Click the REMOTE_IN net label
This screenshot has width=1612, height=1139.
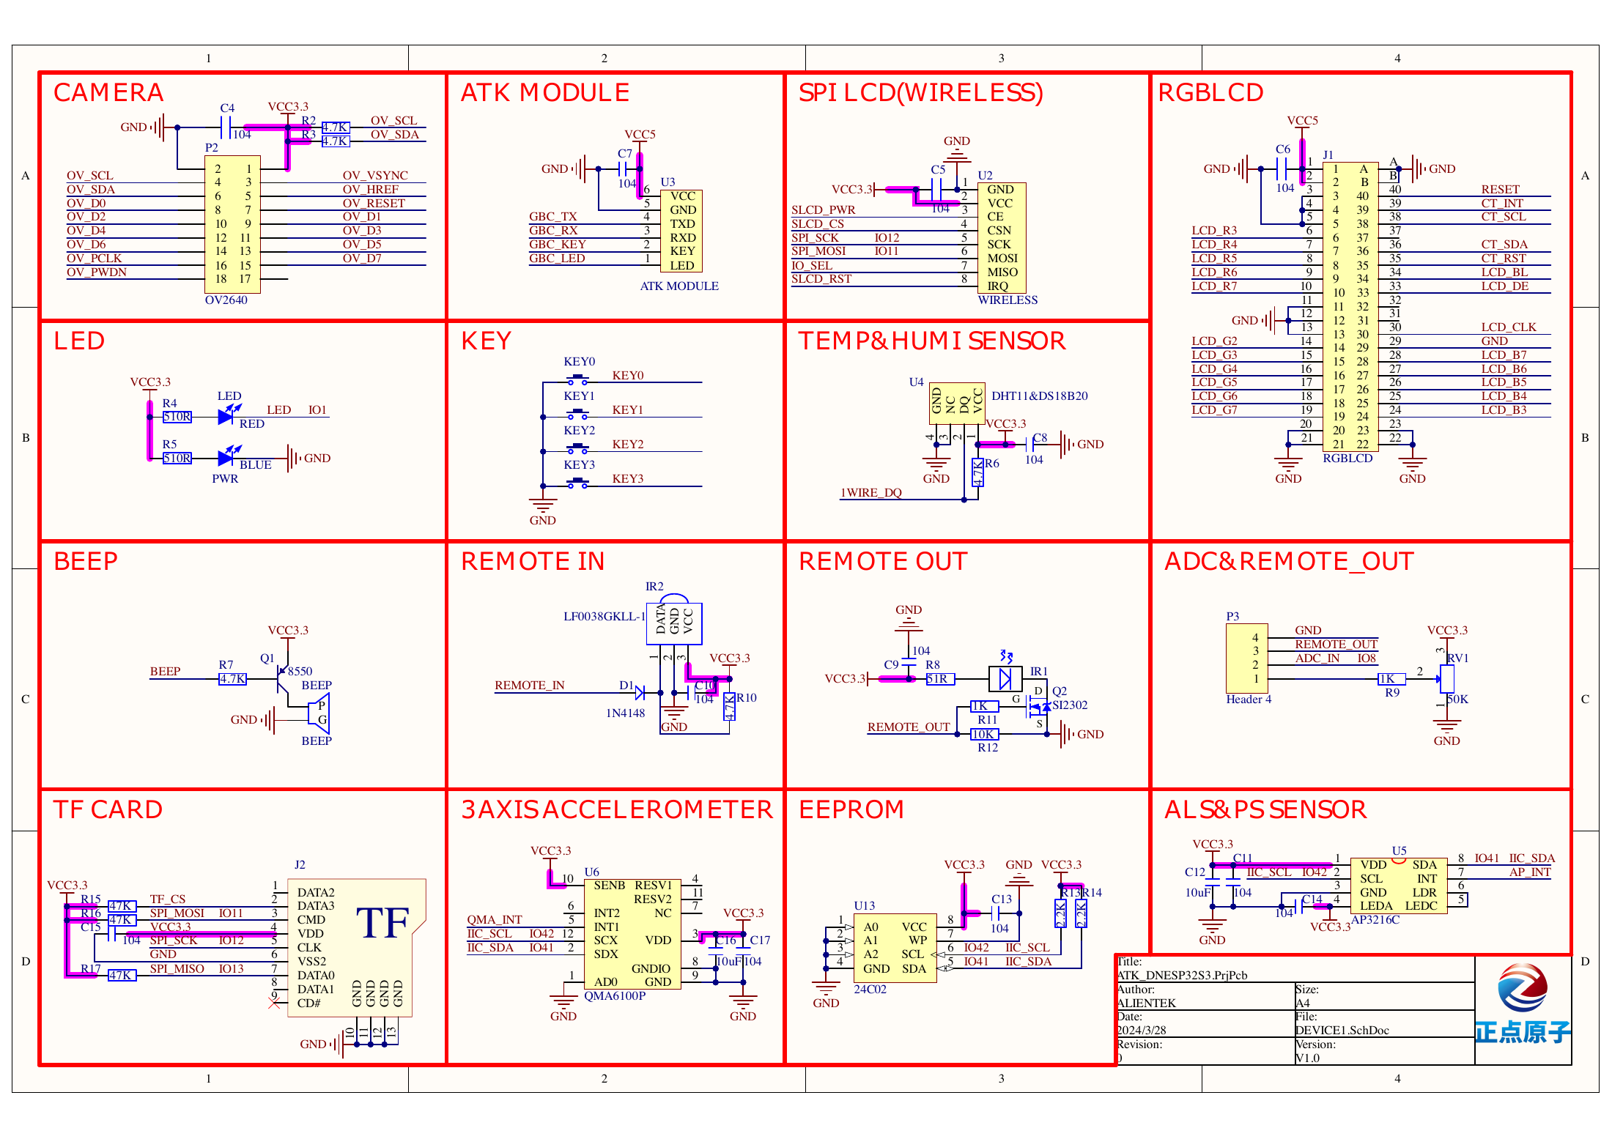click(530, 686)
